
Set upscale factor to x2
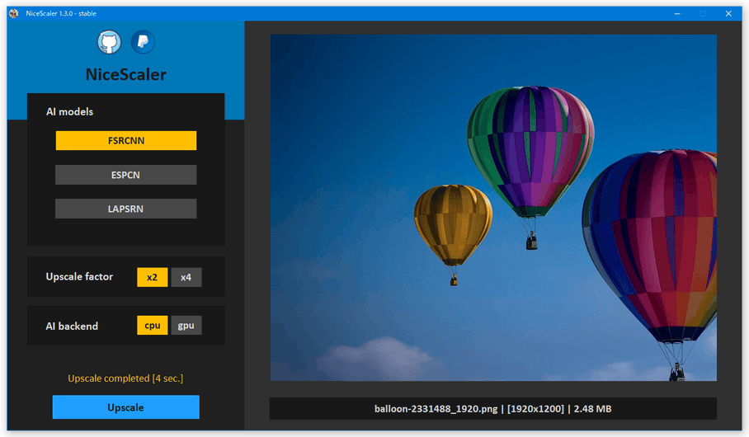click(153, 277)
